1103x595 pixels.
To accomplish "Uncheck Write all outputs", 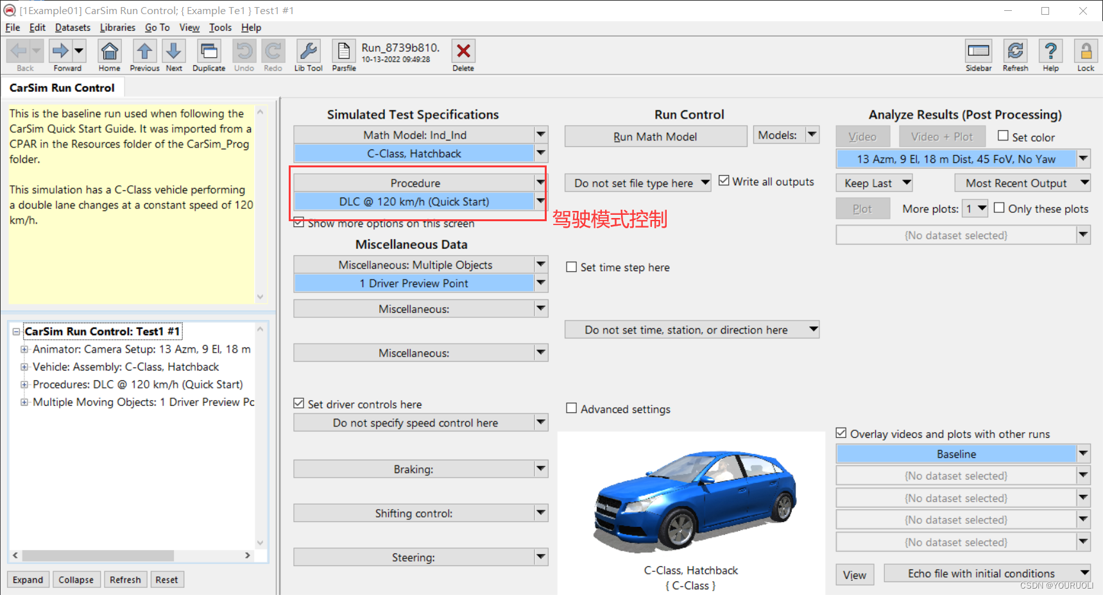I will coord(724,181).
